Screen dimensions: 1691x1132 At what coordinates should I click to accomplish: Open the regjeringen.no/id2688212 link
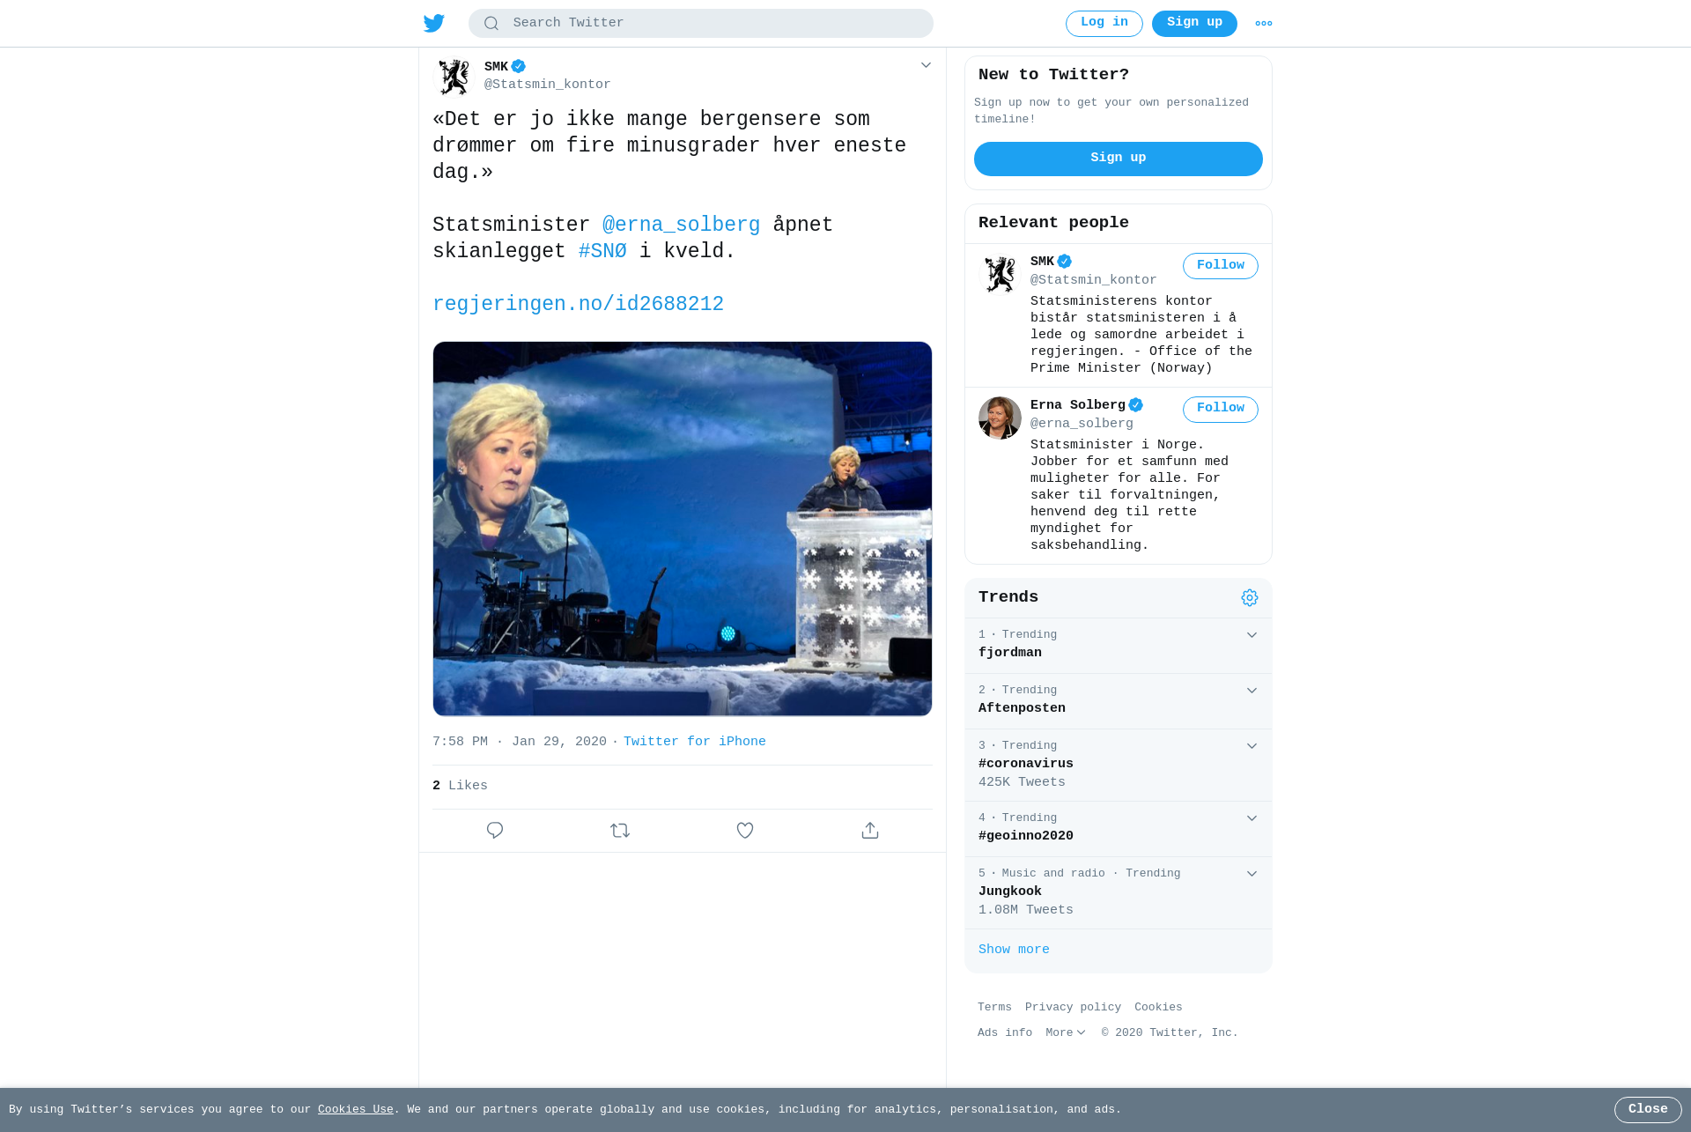[578, 305]
